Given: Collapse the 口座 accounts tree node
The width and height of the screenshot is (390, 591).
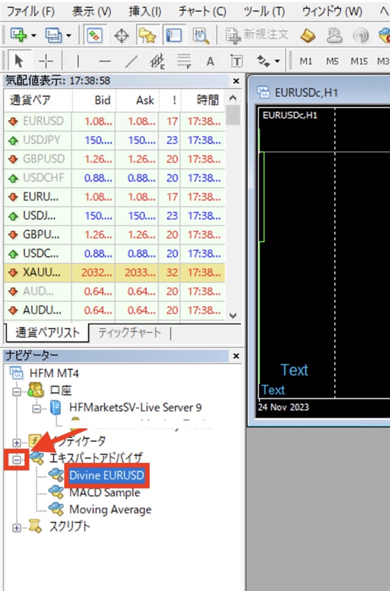Looking at the screenshot, I should [x=17, y=391].
